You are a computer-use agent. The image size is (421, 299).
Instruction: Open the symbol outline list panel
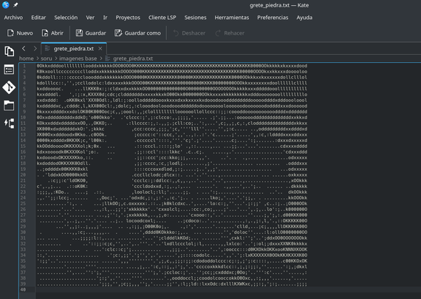click(9, 70)
